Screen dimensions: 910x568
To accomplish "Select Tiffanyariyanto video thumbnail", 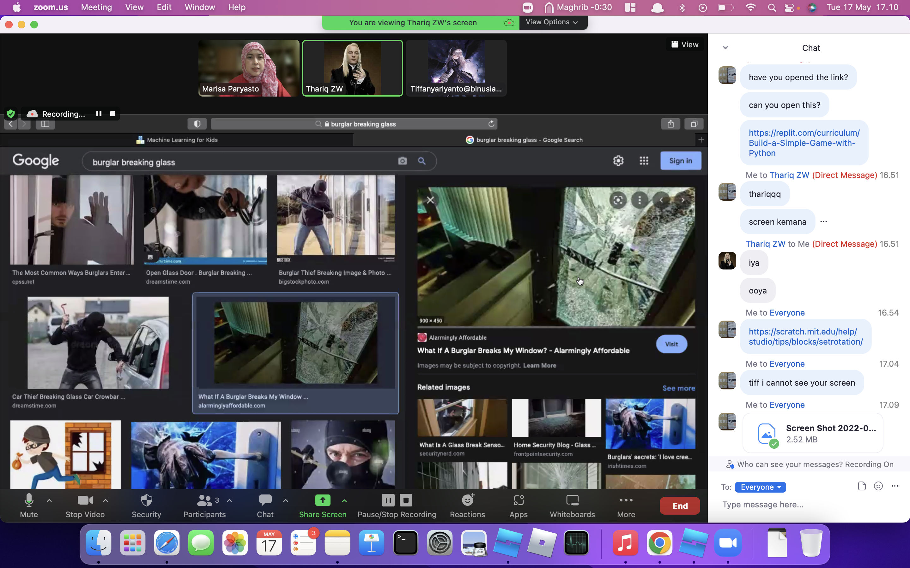I will point(456,68).
